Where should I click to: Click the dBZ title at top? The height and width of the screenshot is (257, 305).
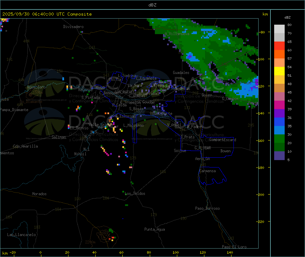coord(152,5)
